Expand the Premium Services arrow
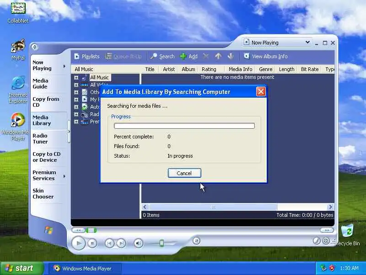Viewport: 366px width, 275px height. pyautogui.click(x=65, y=176)
